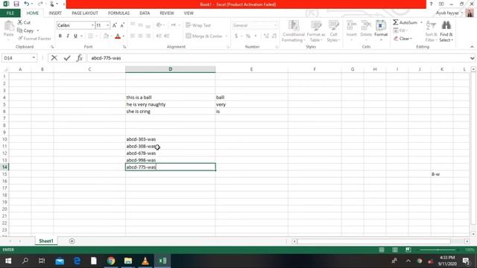Decrease font size with the smaller A icon
Viewport: 477px width, 268px height.
coord(122,25)
